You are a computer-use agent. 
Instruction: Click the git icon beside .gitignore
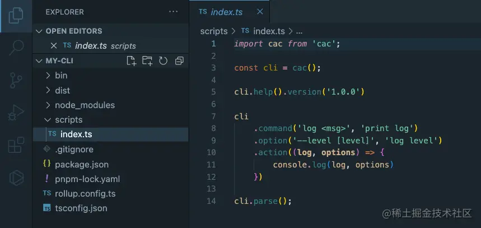click(x=47, y=149)
